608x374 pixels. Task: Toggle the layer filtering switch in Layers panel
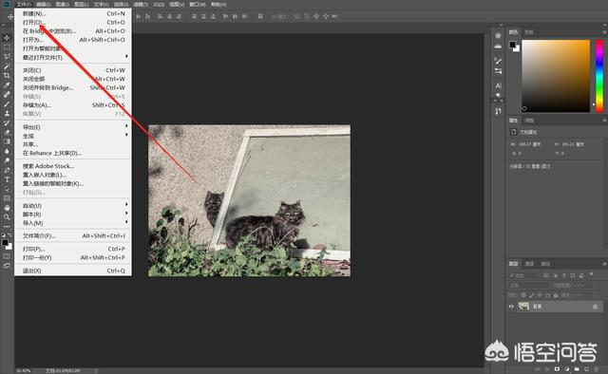[x=591, y=274]
